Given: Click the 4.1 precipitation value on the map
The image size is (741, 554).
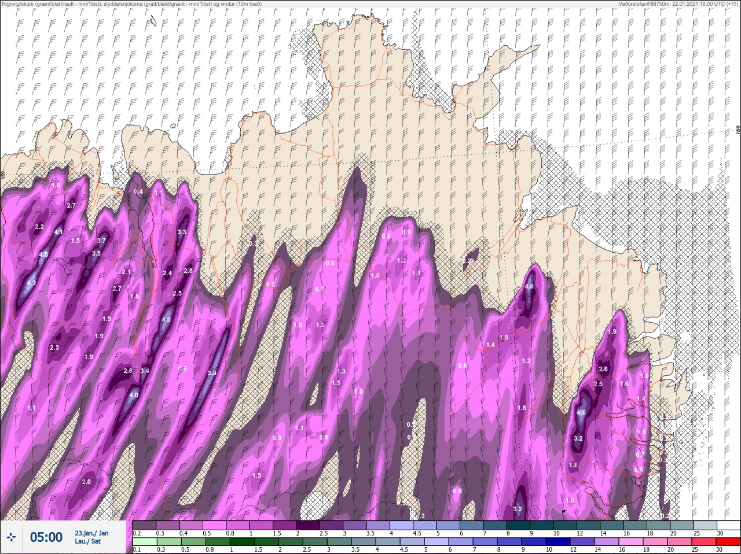Looking at the screenshot, I should point(58,232).
